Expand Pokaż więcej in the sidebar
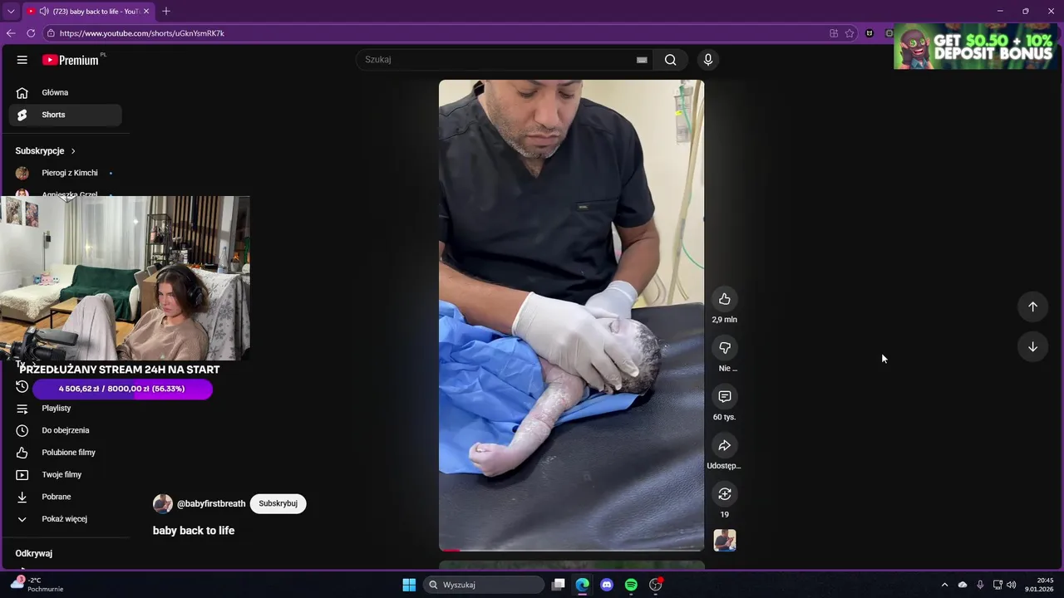The height and width of the screenshot is (598, 1064). (65, 519)
